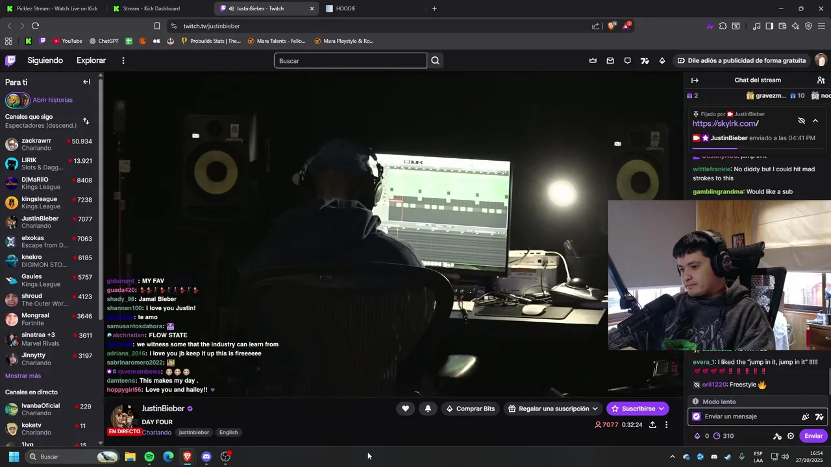Open the chat community users list icon
Viewport: 831px width, 467px height.
821,80
